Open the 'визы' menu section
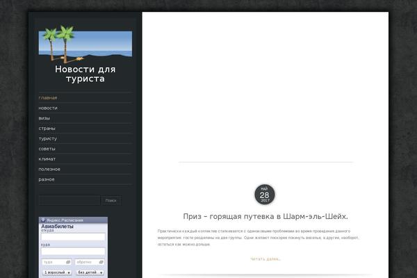Viewport: 417px width, 278px height. (x=44, y=118)
